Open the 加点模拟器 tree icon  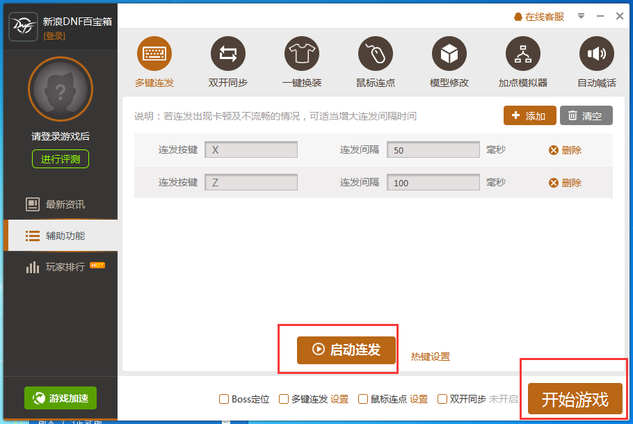click(523, 54)
